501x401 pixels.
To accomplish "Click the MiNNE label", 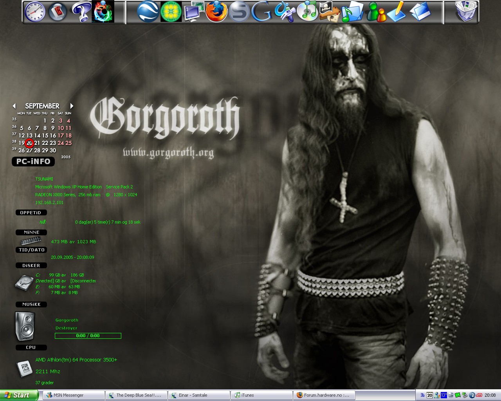I will (31, 232).
